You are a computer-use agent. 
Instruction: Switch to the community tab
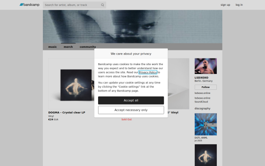88,47
